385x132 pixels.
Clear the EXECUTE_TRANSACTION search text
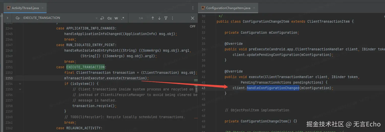point(96,18)
